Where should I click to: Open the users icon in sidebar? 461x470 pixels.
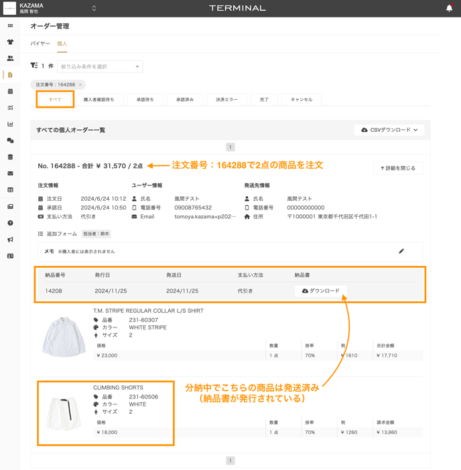click(10, 58)
